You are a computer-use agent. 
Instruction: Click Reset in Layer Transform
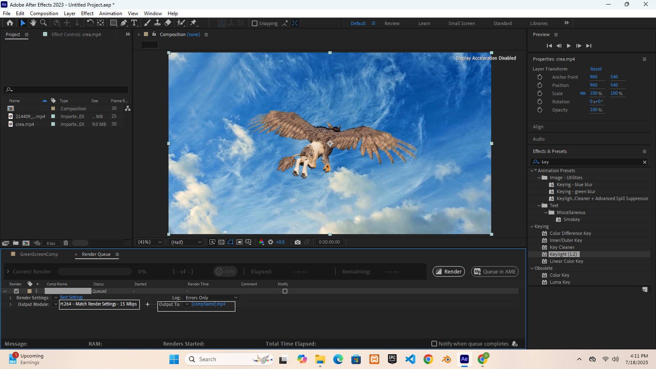(x=596, y=69)
